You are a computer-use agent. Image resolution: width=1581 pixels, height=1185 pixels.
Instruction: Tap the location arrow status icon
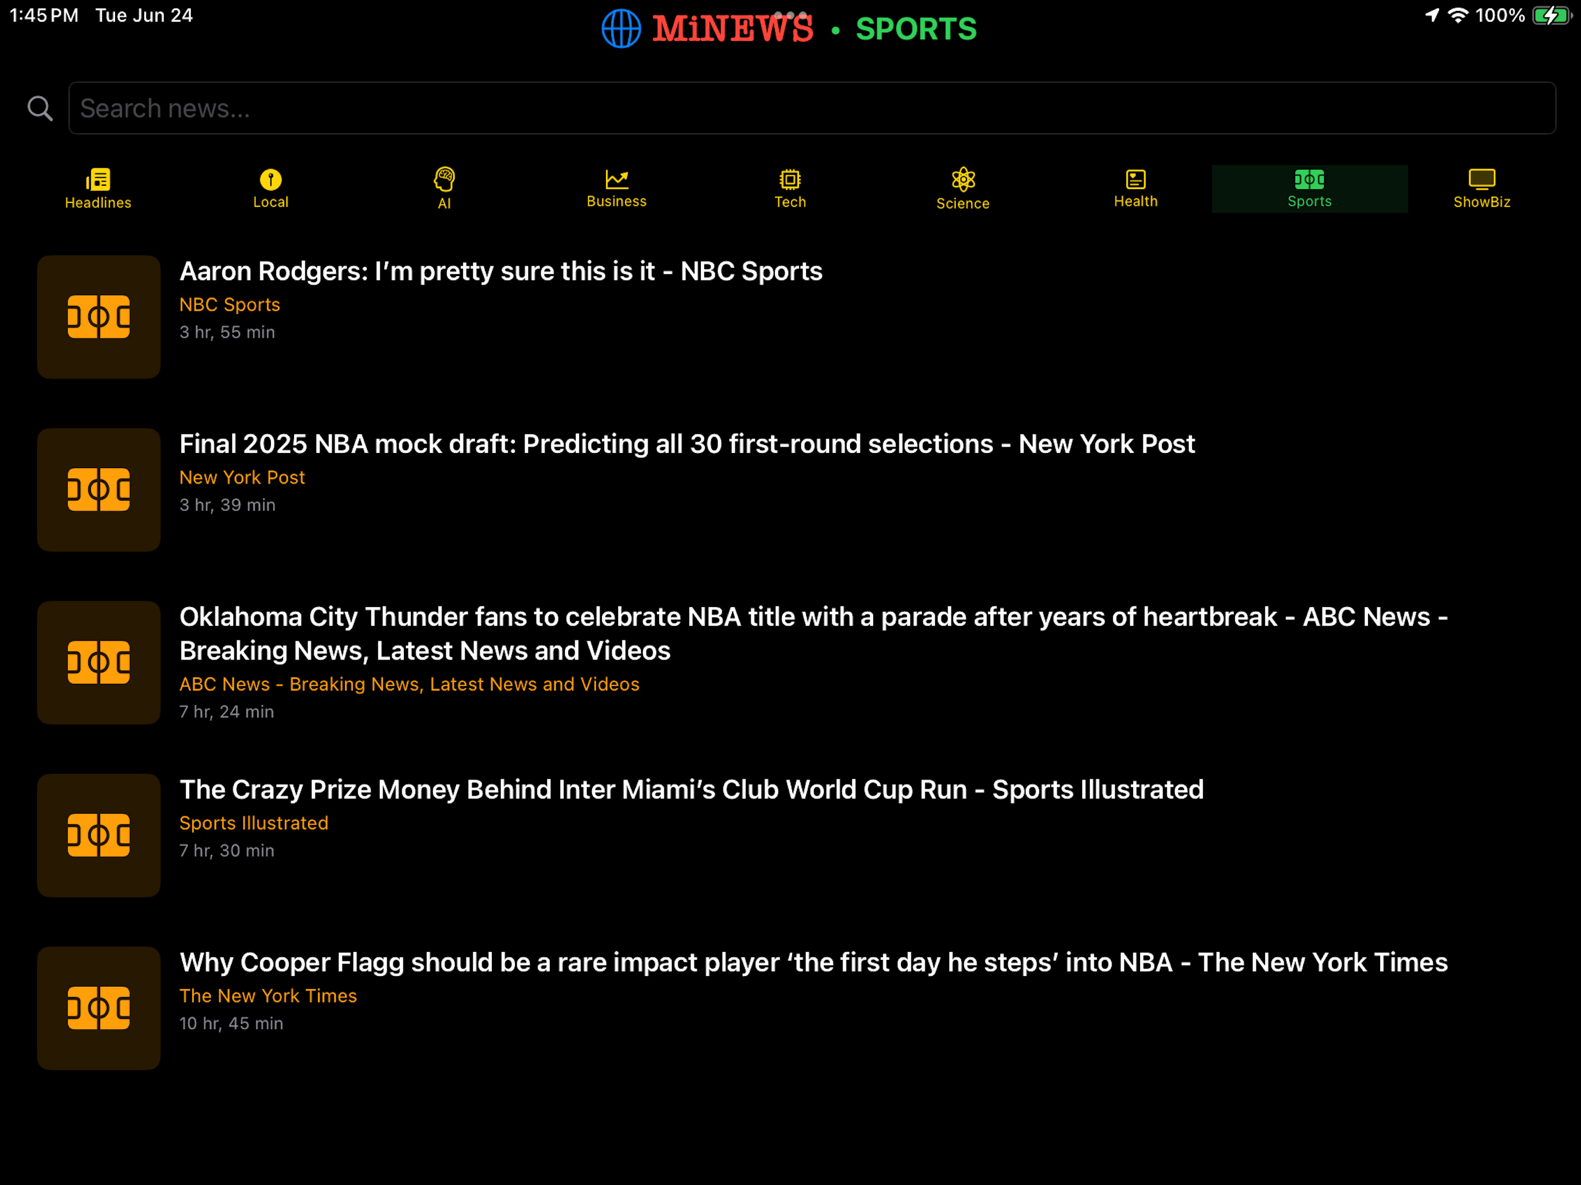[1432, 15]
